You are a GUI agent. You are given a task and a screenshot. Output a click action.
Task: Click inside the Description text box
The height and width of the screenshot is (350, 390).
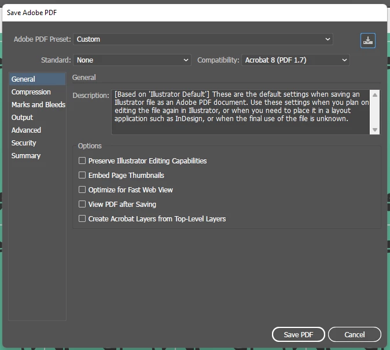pos(241,112)
